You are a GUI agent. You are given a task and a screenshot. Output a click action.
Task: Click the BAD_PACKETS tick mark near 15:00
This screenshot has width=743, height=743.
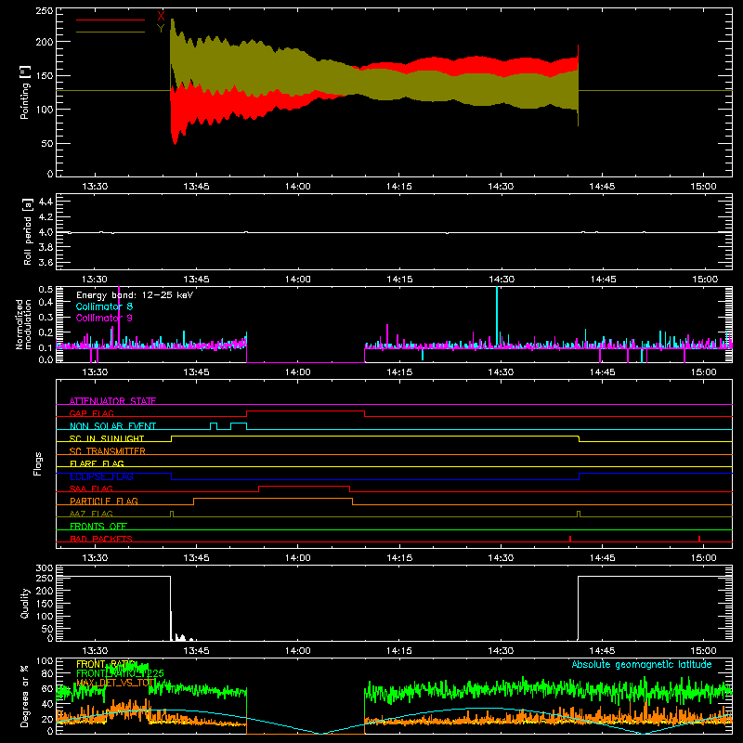point(699,539)
